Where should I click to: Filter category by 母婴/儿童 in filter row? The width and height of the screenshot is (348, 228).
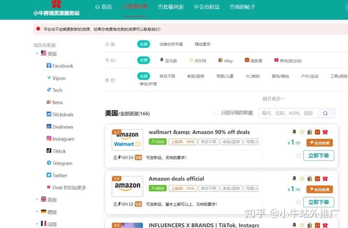point(225,76)
